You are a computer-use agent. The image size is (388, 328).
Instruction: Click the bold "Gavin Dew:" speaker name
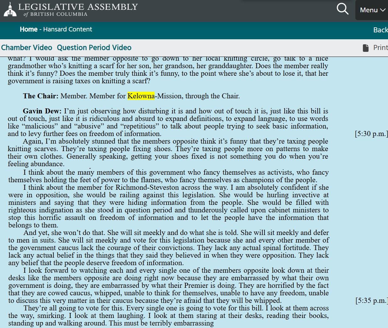(42, 111)
